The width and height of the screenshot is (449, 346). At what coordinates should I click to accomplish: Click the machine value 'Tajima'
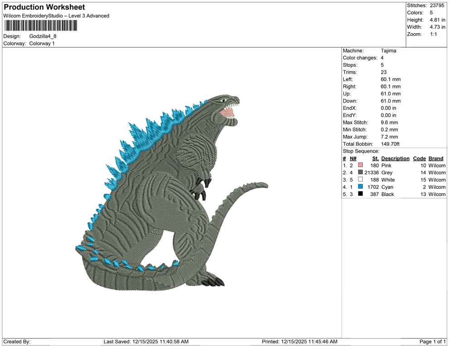pyautogui.click(x=389, y=50)
